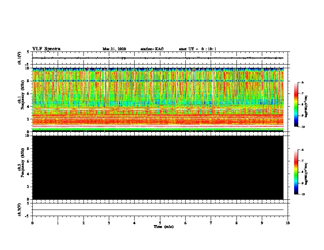Viewport: 324px width, 250px height.
Task: Click the "4" kHz tick on ch.2 frequency axis
Action: click(x=29, y=174)
